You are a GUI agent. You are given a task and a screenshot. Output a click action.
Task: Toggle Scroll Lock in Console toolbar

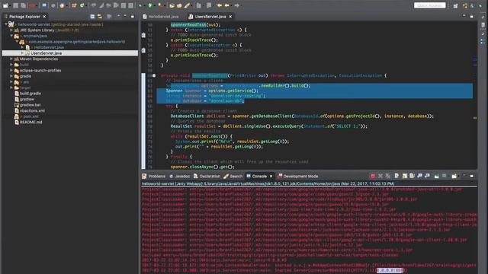tap(405, 176)
